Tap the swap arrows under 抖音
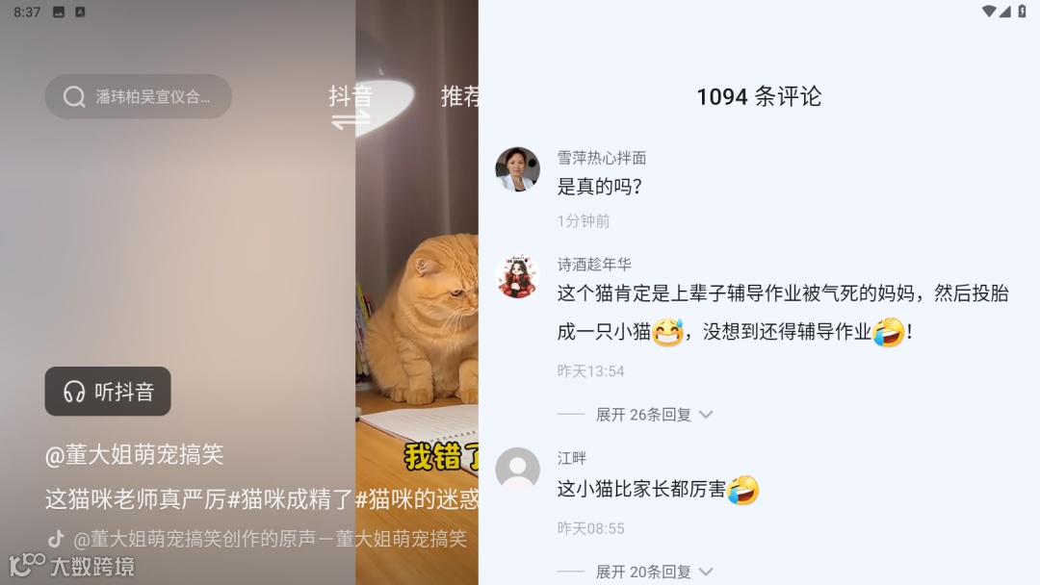 pyautogui.click(x=351, y=120)
